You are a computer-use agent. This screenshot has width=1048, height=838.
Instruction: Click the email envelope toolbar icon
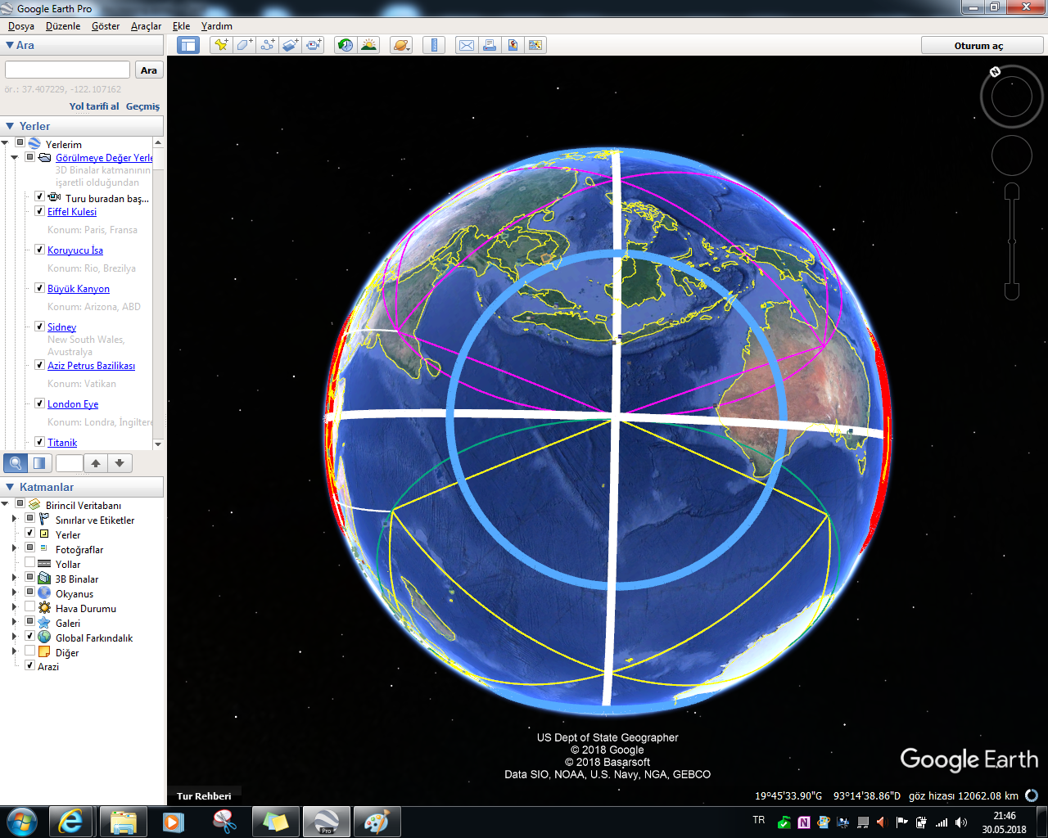(466, 45)
